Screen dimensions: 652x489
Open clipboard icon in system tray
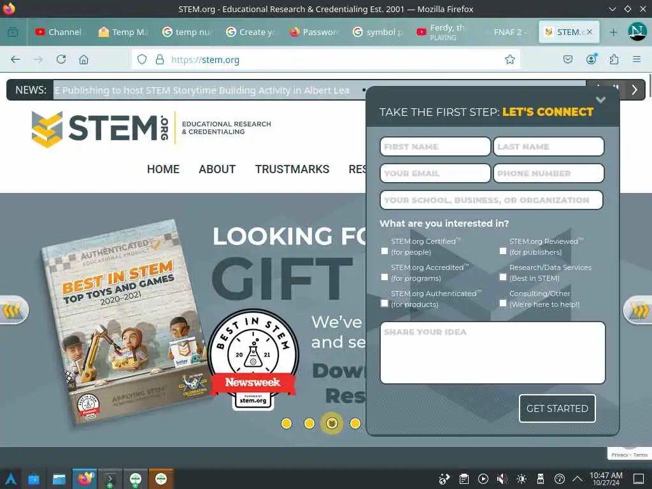coord(464,479)
